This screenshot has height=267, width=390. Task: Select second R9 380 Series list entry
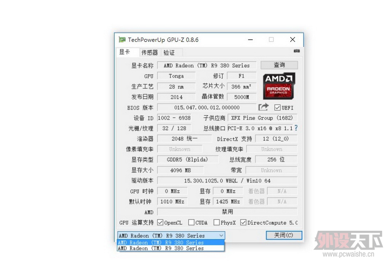point(171,248)
